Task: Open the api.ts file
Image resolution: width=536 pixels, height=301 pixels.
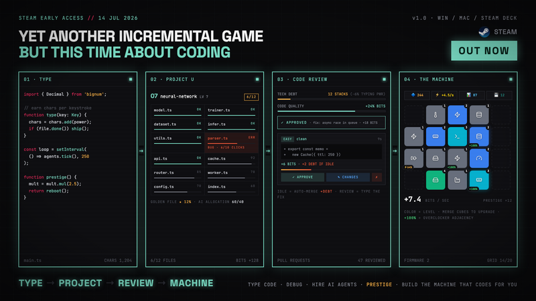Action: (x=178, y=160)
